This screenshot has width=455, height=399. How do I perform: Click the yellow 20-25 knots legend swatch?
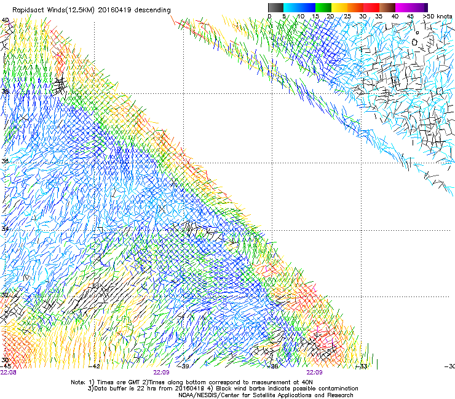(x=339, y=7)
